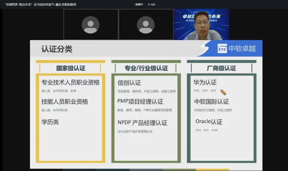Select the 厂商级认证 column header
The width and height of the screenshot is (288, 171).
[221, 68]
